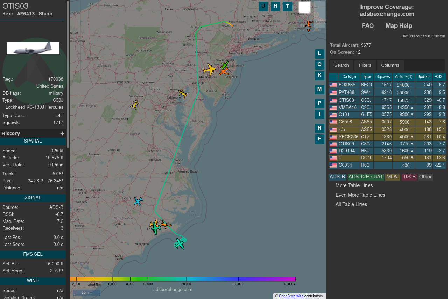Select the blue aircraft southeast of Raleigh

pos(138,201)
